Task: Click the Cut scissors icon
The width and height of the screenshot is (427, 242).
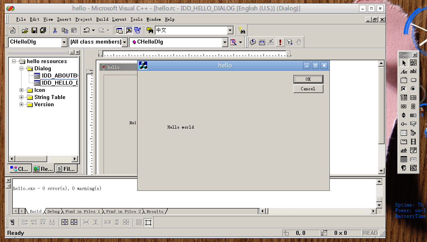Action: pyautogui.click(x=55, y=30)
